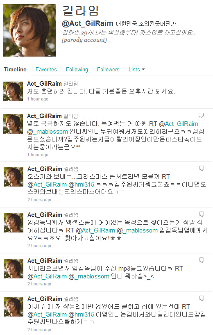Click the @_mablossom mention in the 별로 궁금하지도 tweet

pos(48,132)
